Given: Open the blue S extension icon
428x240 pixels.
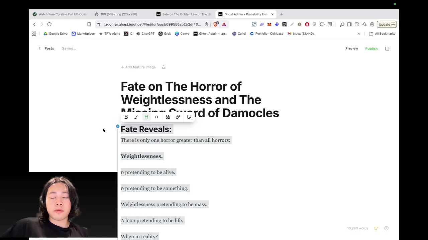Looking at the screenshot, I should pyautogui.click(x=254, y=24).
